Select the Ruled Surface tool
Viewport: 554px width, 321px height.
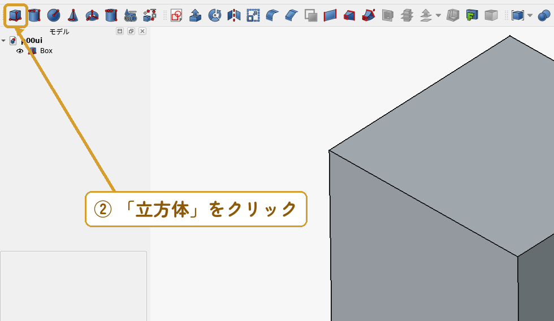pos(330,15)
